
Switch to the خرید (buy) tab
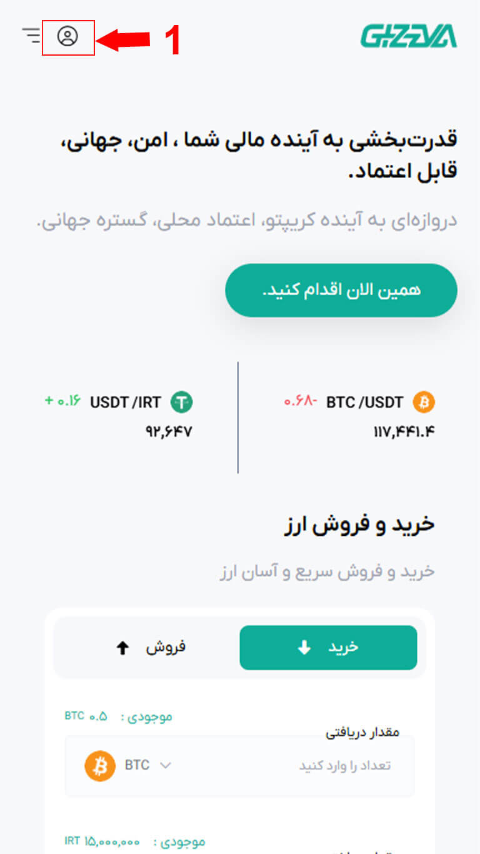[328, 648]
